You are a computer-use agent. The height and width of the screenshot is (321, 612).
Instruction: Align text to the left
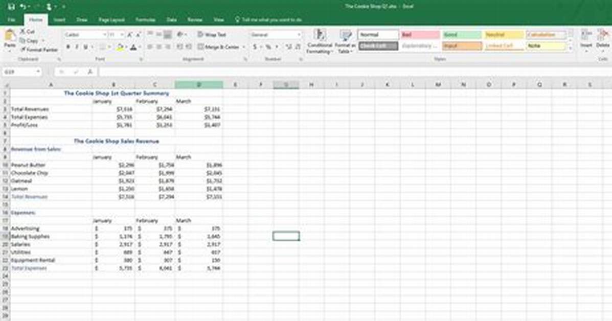150,47
